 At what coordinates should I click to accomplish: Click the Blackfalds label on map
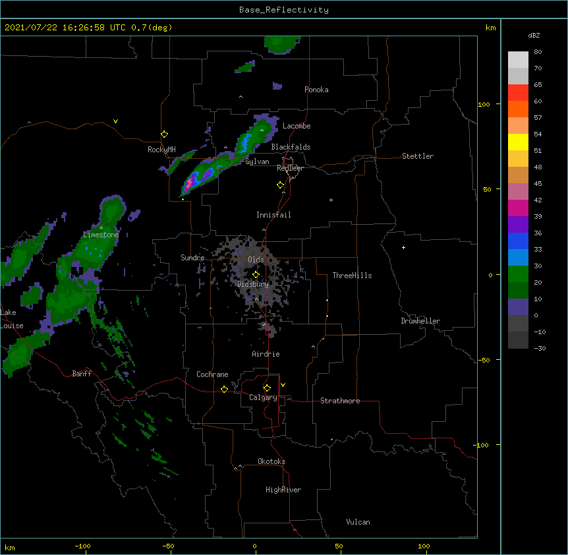point(291,147)
